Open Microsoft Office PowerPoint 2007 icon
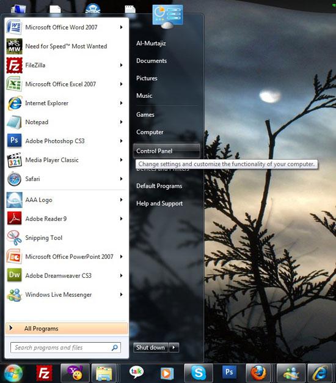The width and height of the screenshot is (336, 383). [14, 256]
